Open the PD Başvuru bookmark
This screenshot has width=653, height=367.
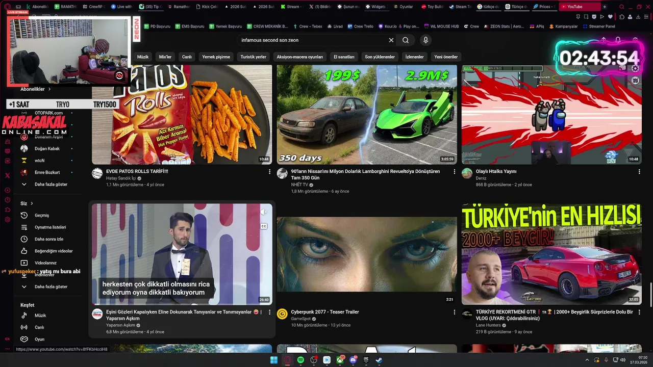point(157,26)
